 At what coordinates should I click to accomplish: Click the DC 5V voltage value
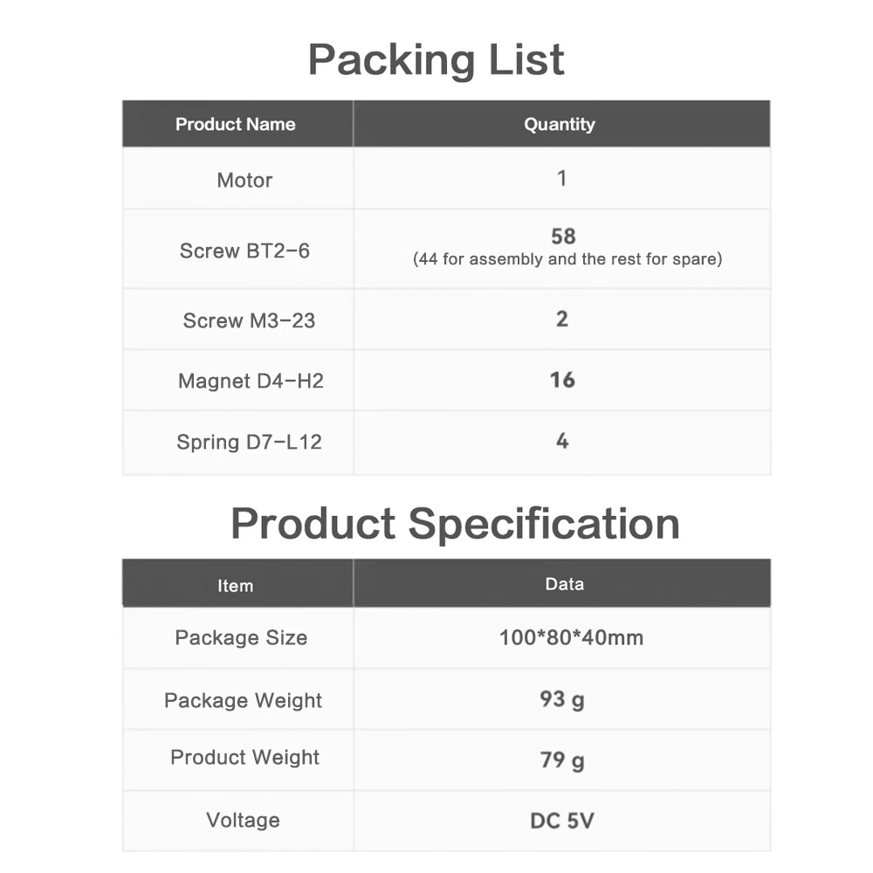coord(562,821)
